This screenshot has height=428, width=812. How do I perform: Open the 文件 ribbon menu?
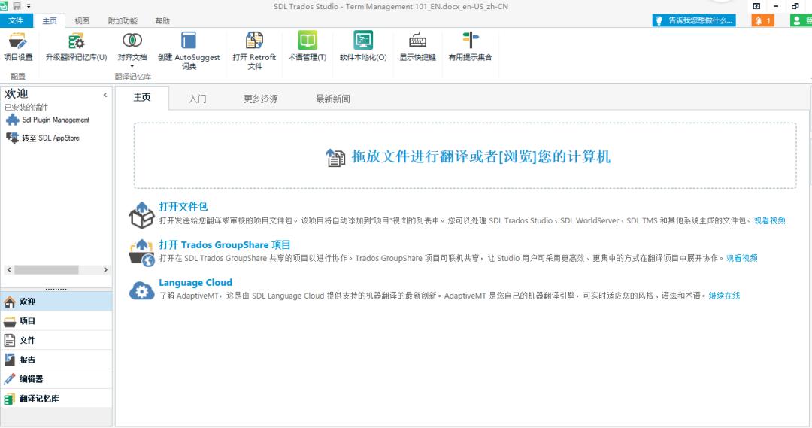click(x=16, y=20)
